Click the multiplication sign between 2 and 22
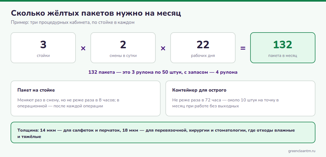Image resolution: width=326 pixels, height=157 pixels. [x=163, y=48]
